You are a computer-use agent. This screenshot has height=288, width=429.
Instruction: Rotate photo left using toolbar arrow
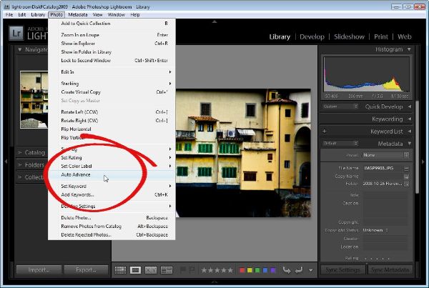coord(287,270)
